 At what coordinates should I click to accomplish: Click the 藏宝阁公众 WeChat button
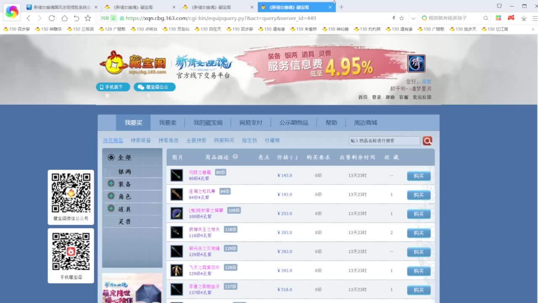click(155, 87)
